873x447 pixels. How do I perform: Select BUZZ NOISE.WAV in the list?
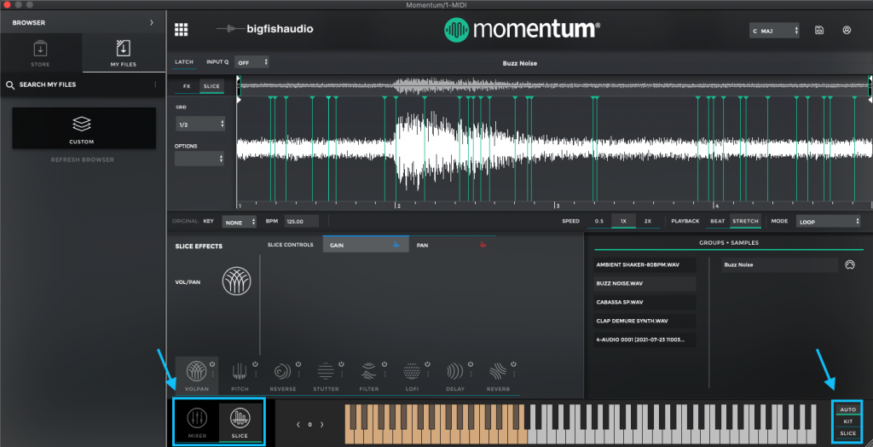point(645,284)
